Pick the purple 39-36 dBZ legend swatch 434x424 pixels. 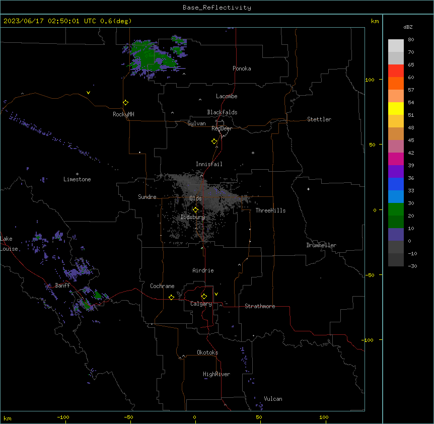tap(396, 172)
